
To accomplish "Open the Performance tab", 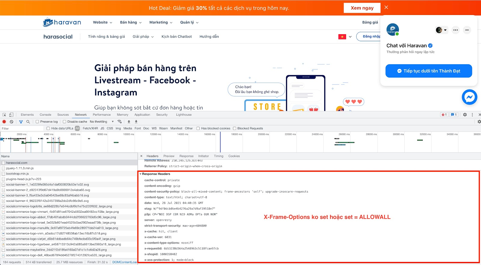I will (102, 115).
